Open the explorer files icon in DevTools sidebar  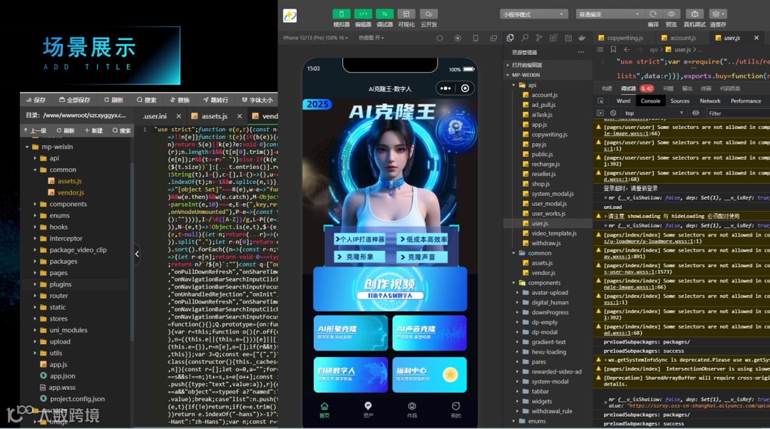point(510,38)
